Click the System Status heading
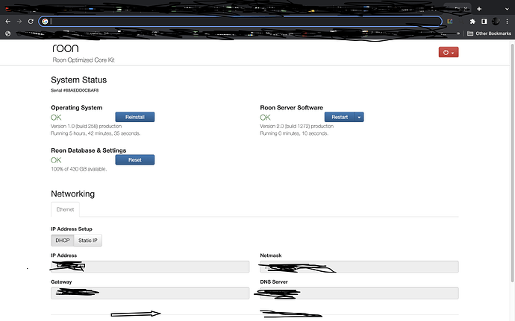This screenshot has height=321, width=515. click(79, 80)
